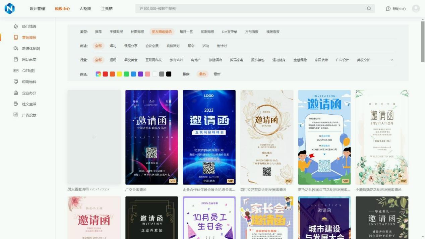Click the 社交生活 cup icon

[x=16, y=104]
